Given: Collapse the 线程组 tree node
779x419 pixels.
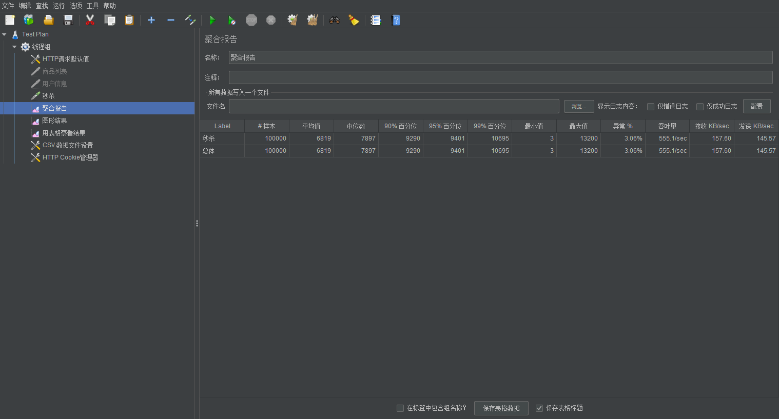Looking at the screenshot, I should tap(14, 47).
